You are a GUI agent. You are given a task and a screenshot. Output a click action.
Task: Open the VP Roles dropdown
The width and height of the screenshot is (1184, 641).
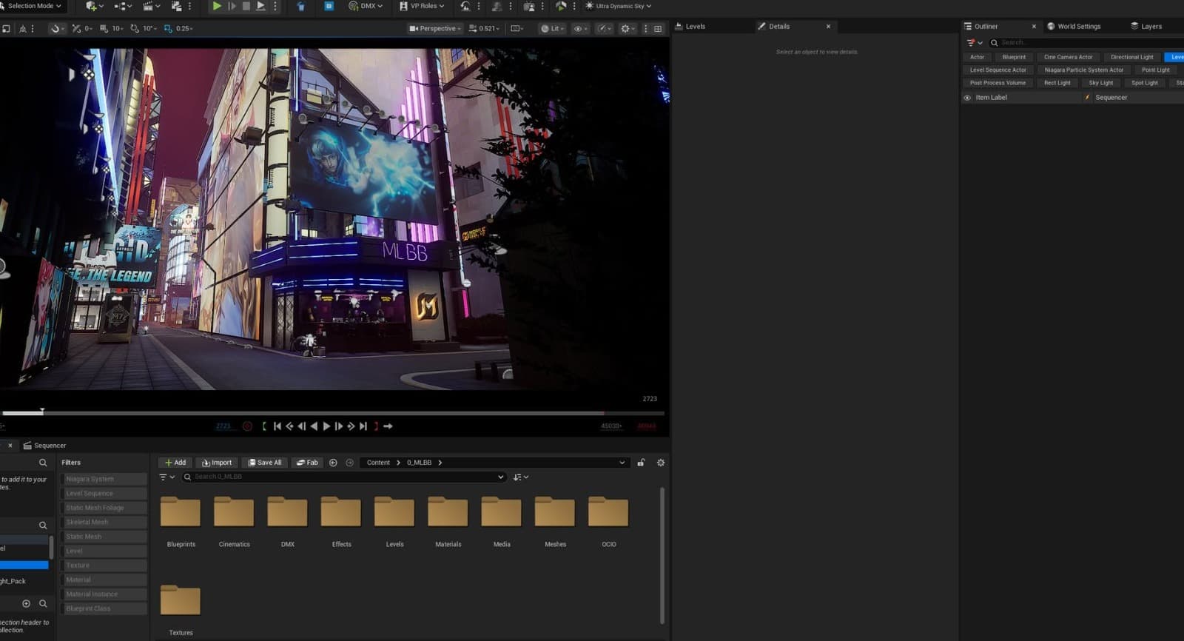pyautogui.click(x=422, y=6)
